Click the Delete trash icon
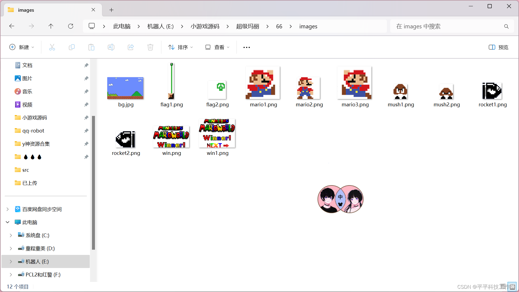519x292 pixels. point(150,47)
